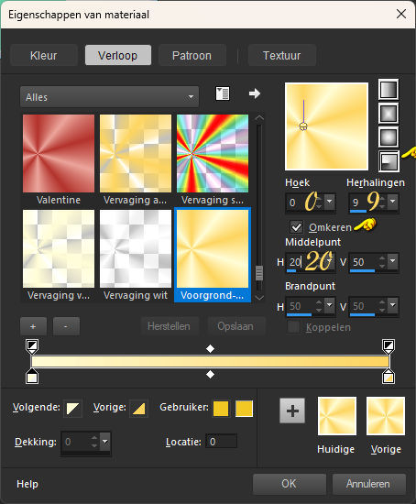The height and width of the screenshot is (504, 416).
Task: Open the Brandpunt H dropdown arrow
Action: 330,305
